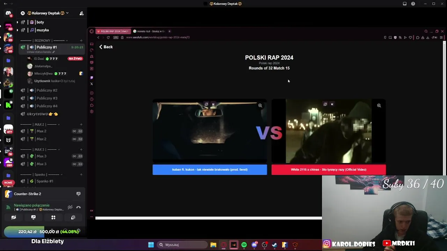Add channel to Spanko category

[x=81, y=175]
